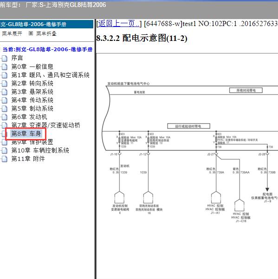Open 第1章 暖风、通风和空调系统 chapter
The width and height of the screenshot is (278, 279).
50,75
